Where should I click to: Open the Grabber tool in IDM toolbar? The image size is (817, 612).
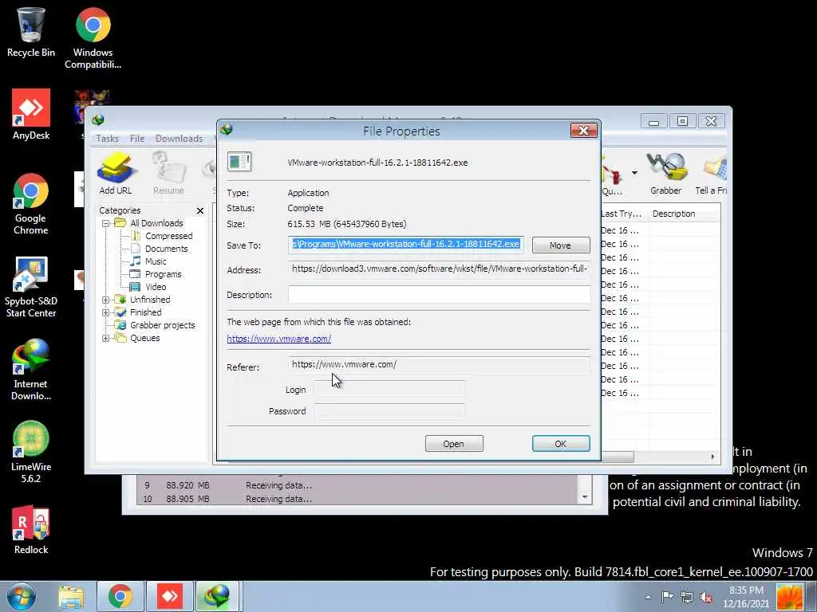click(x=666, y=174)
